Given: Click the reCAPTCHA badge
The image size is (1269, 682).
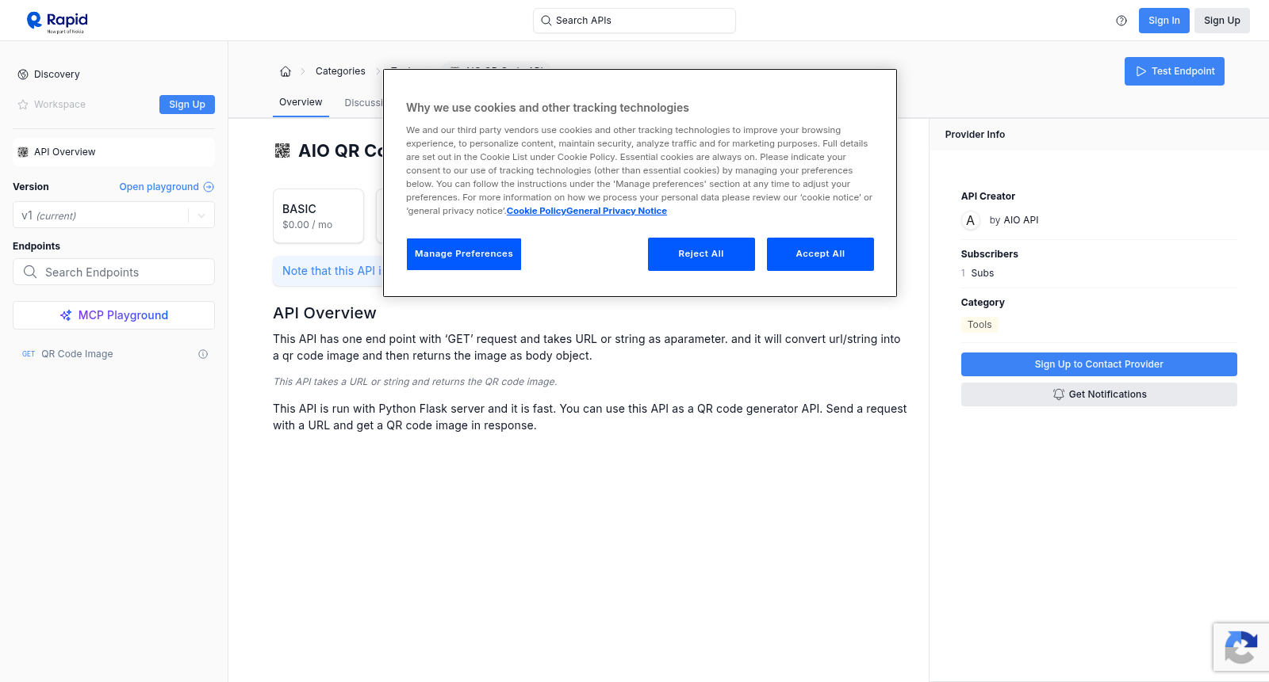Looking at the screenshot, I should click(x=1241, y=647).
